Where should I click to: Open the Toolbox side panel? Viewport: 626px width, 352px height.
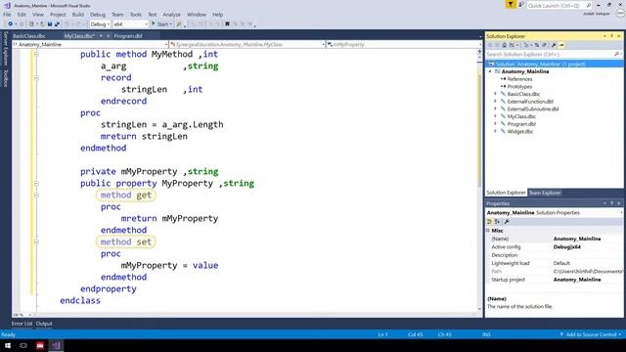(6, 78)
